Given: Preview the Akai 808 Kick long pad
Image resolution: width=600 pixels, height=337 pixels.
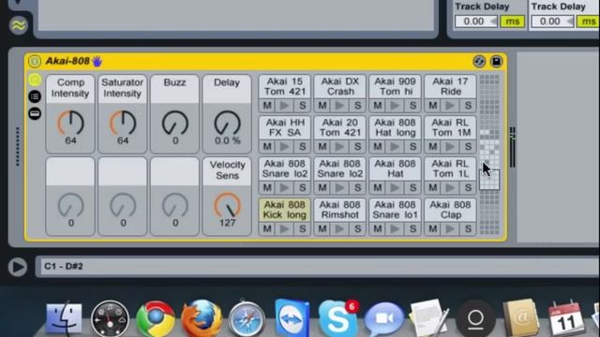Looking at the screenshot, I should (x=284, y=228).
